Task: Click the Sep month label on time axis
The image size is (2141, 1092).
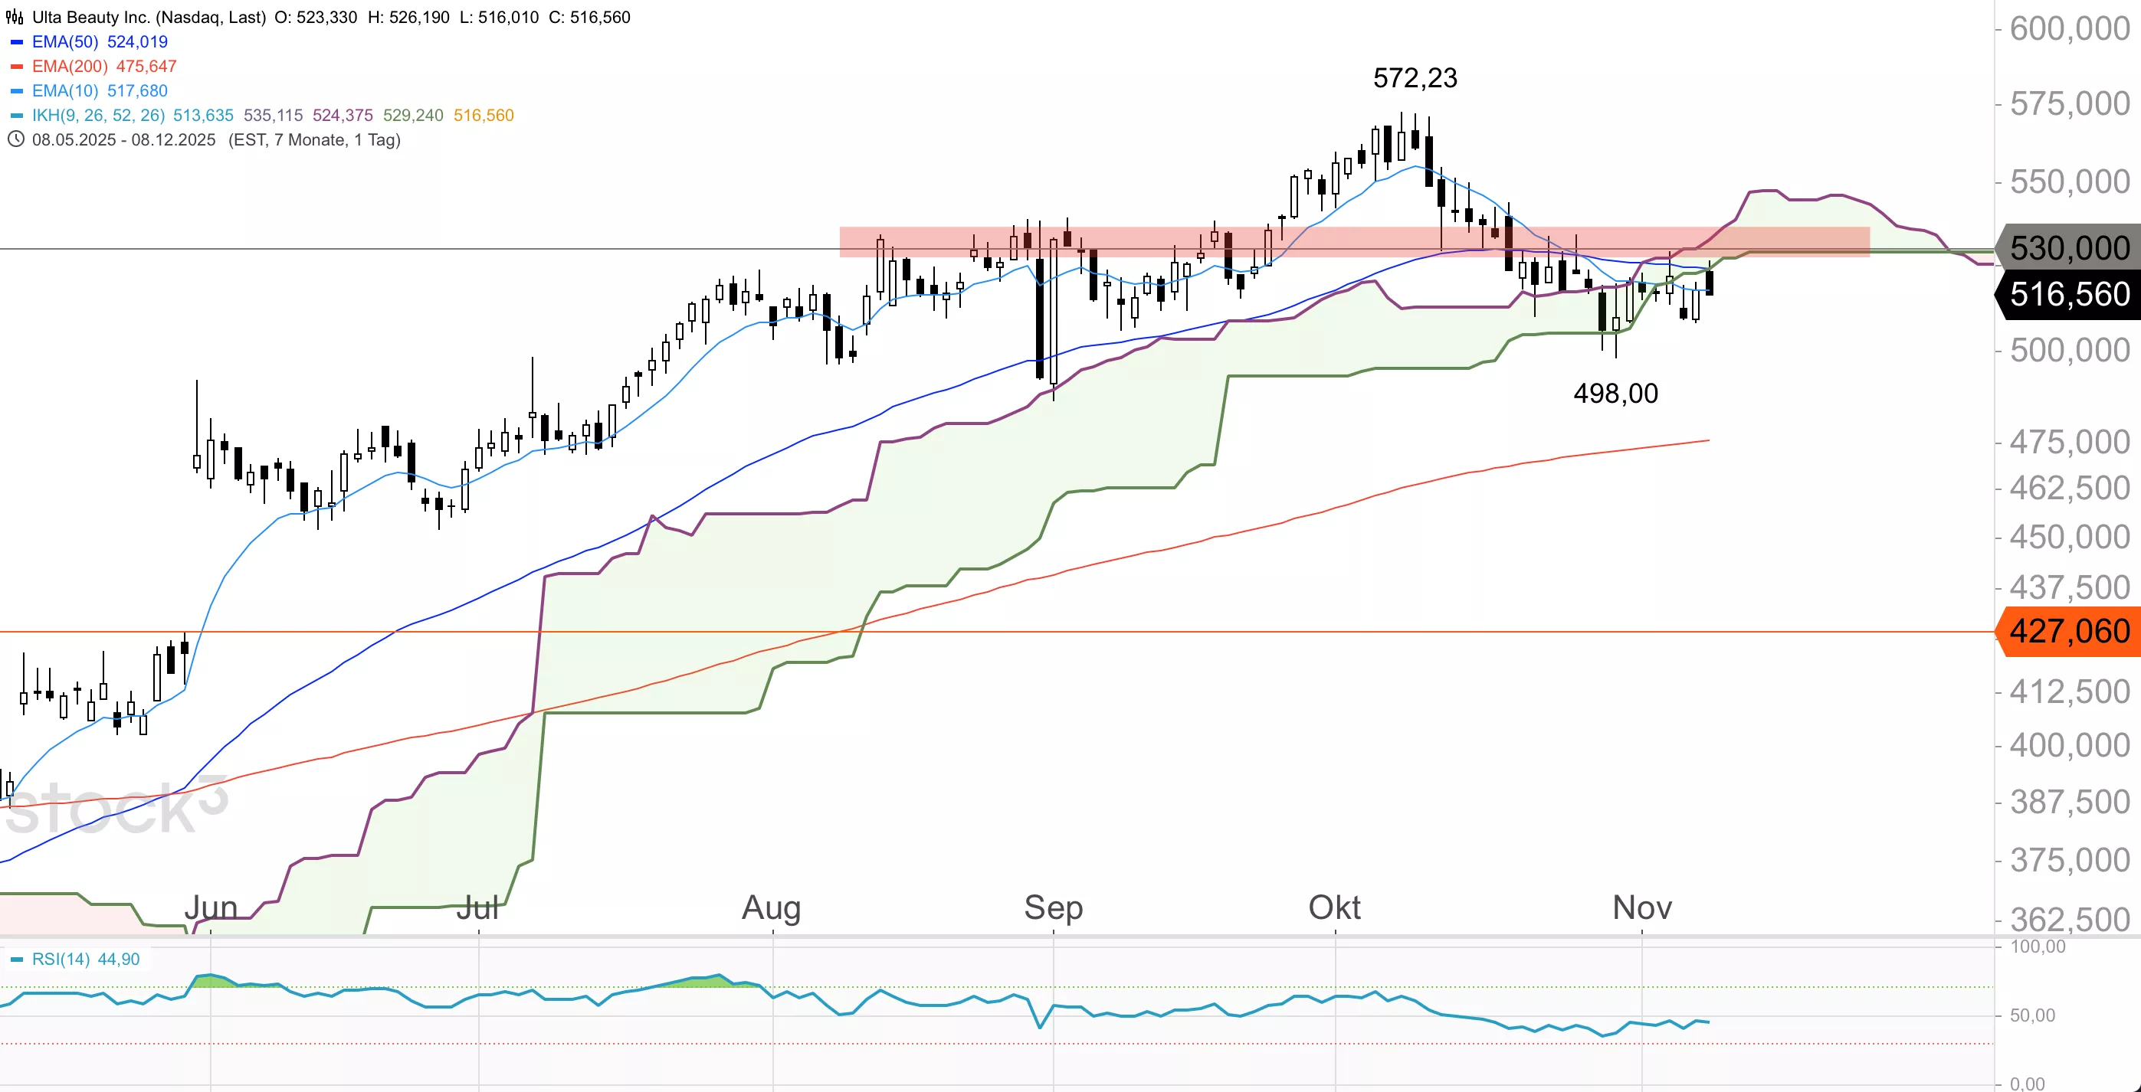Action: tap(1053, 907)
